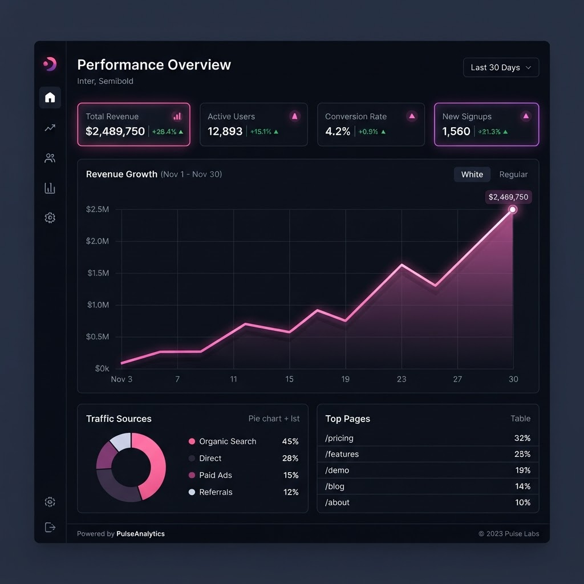Screen dimensions: 584x584
Task: Open the Home dashboard icon
Action: (50, 98)
